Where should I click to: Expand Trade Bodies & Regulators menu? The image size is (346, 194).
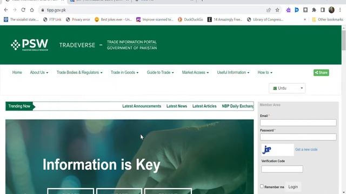click(79, 72)
